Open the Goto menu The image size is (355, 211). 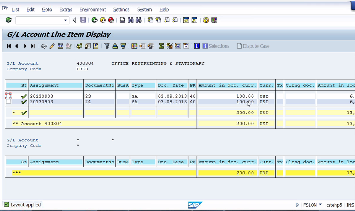pyautogui.click(x=47, y=9)
